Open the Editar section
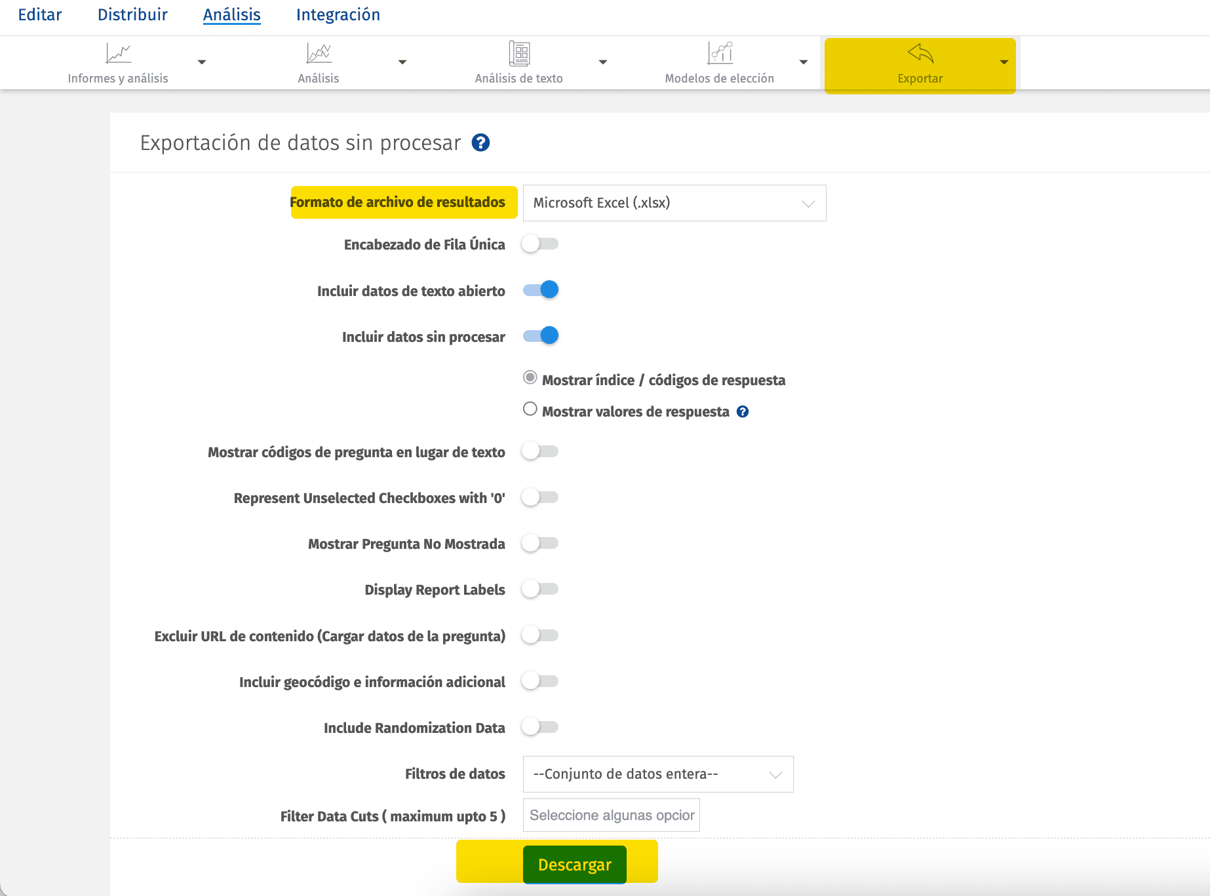Image resolution: width=1210 pixels, height=896 pixels. [x=38, y=14]
